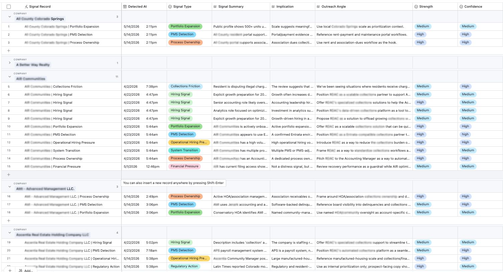The height and width of the screenshot is (272, 503).
Task: Click row number 10 in the grid
Action: pos(9,127)
